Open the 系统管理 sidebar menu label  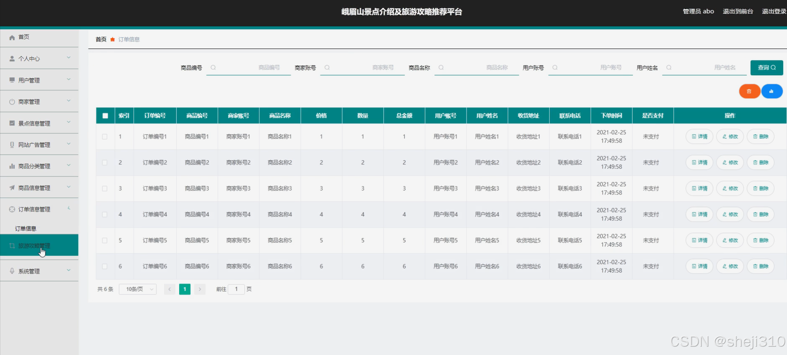pyautogui.click(x=29, y=271)
